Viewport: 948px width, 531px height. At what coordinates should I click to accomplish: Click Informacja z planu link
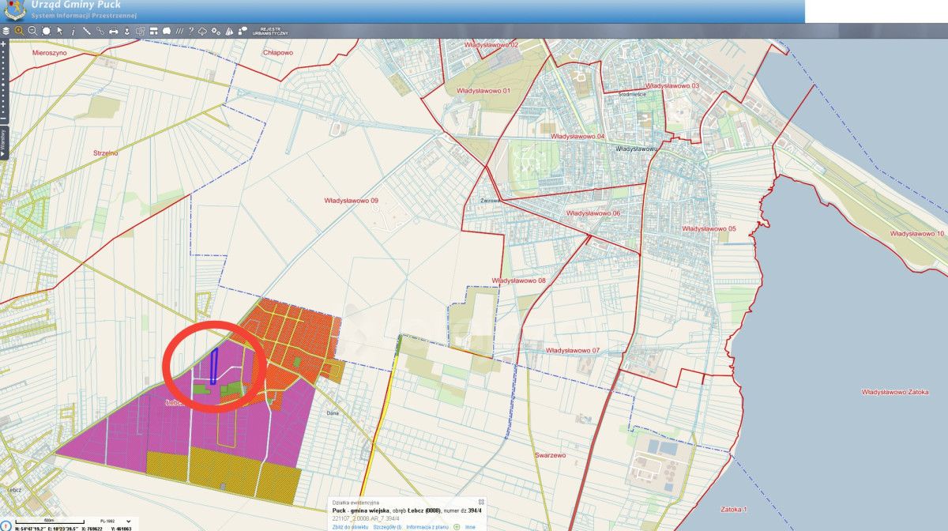coord(428,526)
